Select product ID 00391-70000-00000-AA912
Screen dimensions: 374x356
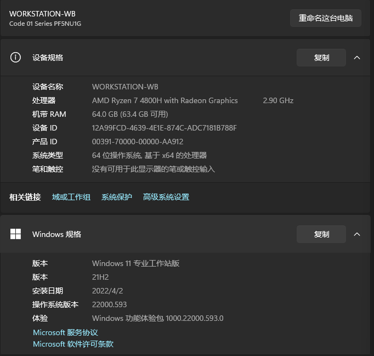pyautogui.click(x=138, y=142)
